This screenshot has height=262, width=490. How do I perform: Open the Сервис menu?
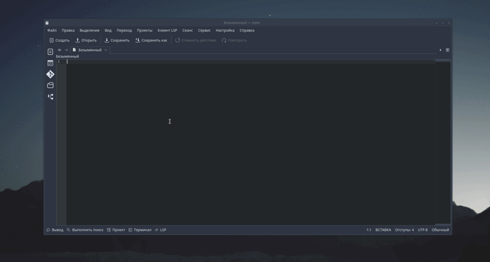coord(204,30)
